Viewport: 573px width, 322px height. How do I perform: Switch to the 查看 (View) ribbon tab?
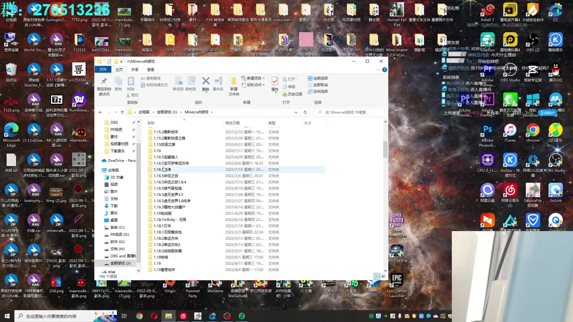(x=150, y=70)
